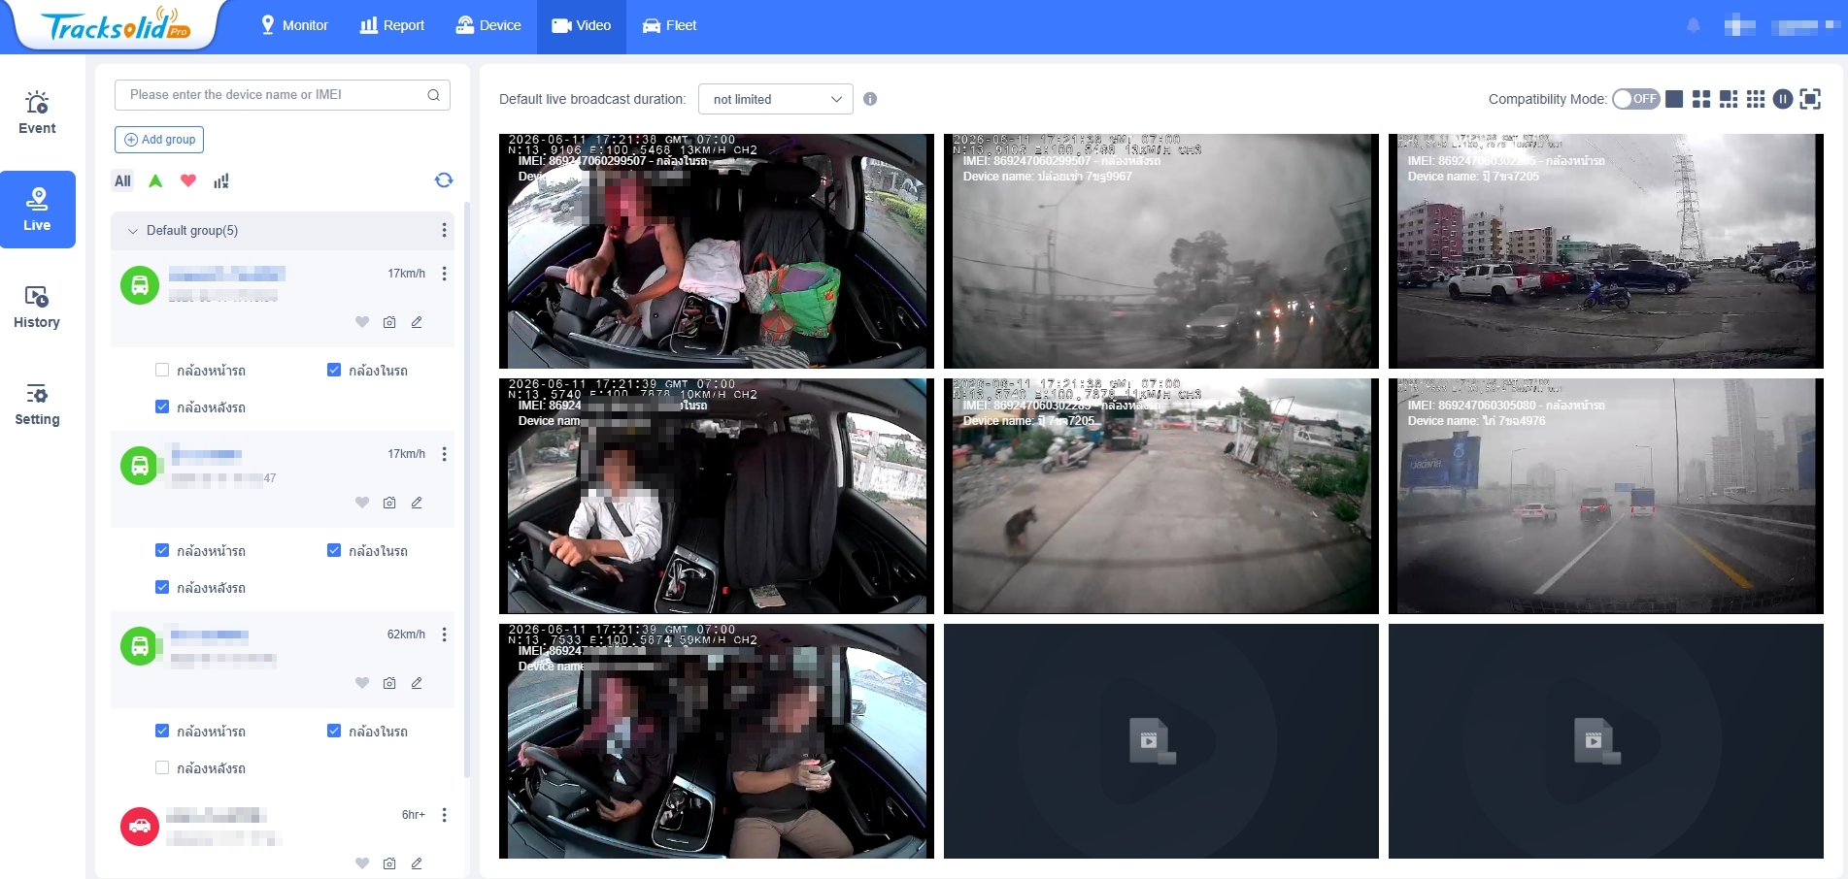Favorite the 6hr+ vehicle with heart
The image size is (1848, 879).
[x=362, y=863]
